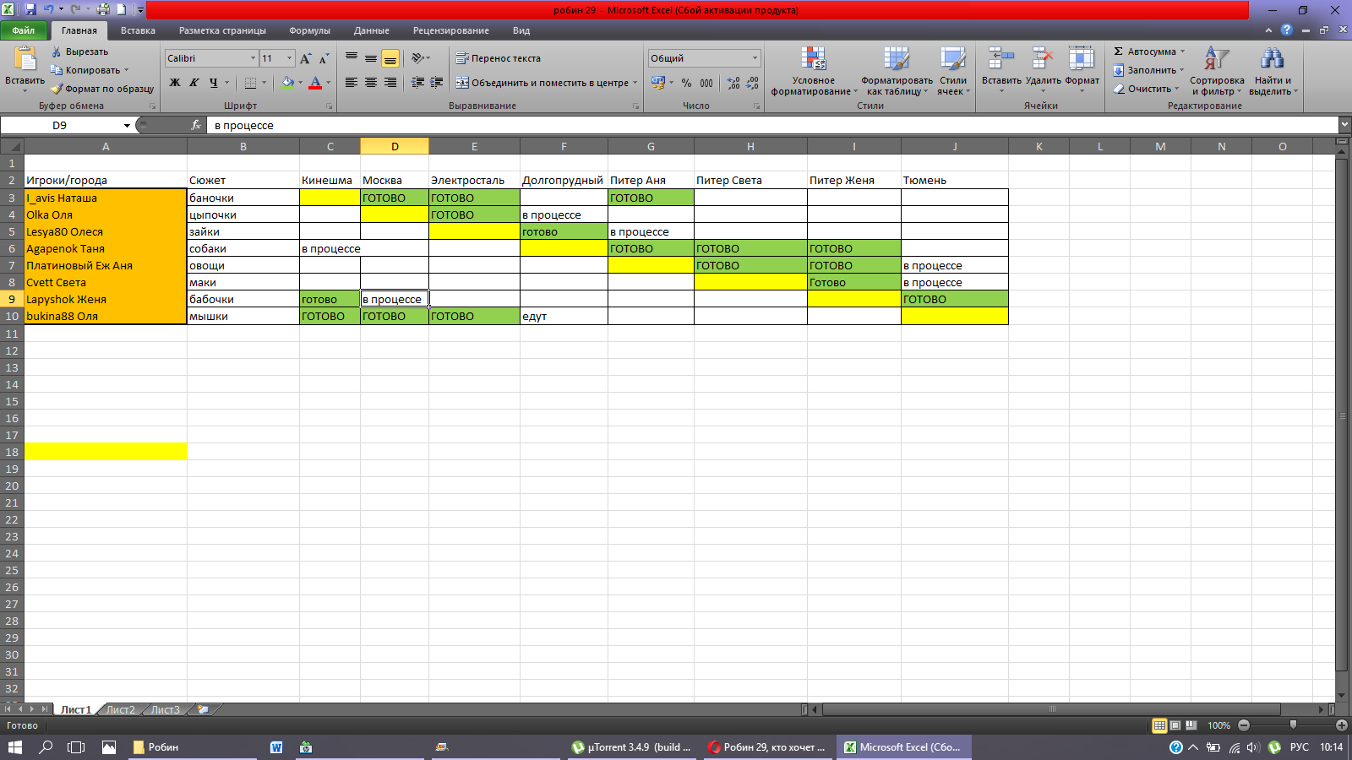1352x760 pixels.
Task: Click the Sort and Filter (Сортировка и фильтр) icon
Action: [x=1216, y=59]
